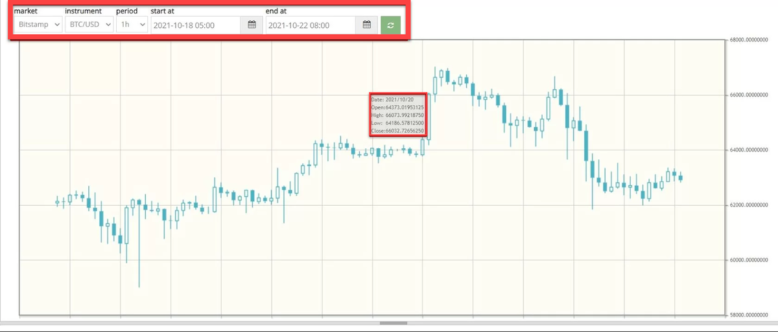Click the green refresh button
778x332 pixels.
pyautogui.click(x=390, y=25)
